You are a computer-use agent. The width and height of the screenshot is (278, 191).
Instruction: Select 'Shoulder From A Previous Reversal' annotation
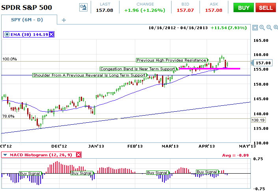point(90,75)
